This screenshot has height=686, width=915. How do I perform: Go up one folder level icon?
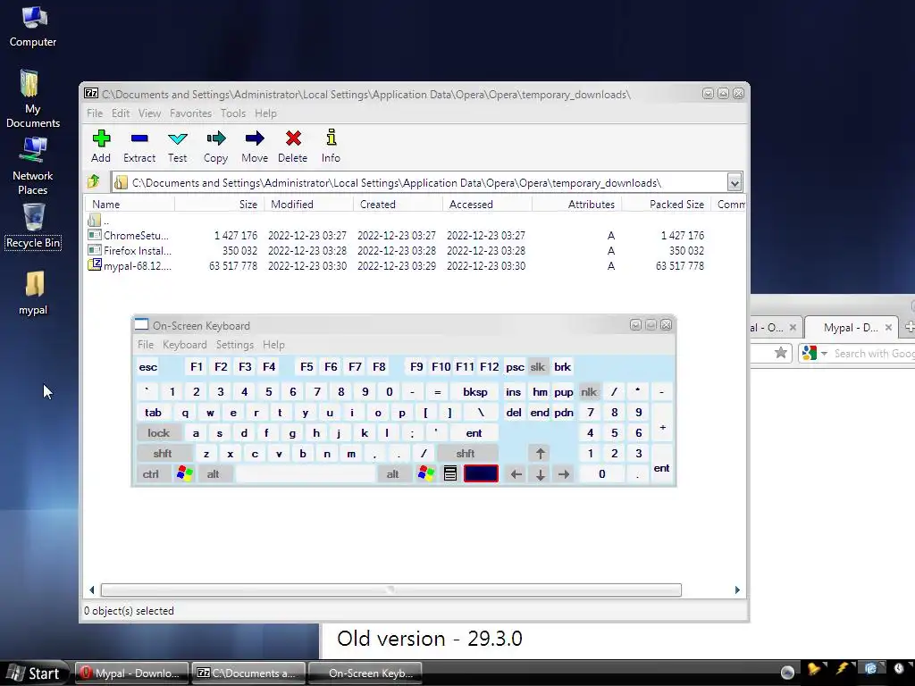tap(93, 182)
